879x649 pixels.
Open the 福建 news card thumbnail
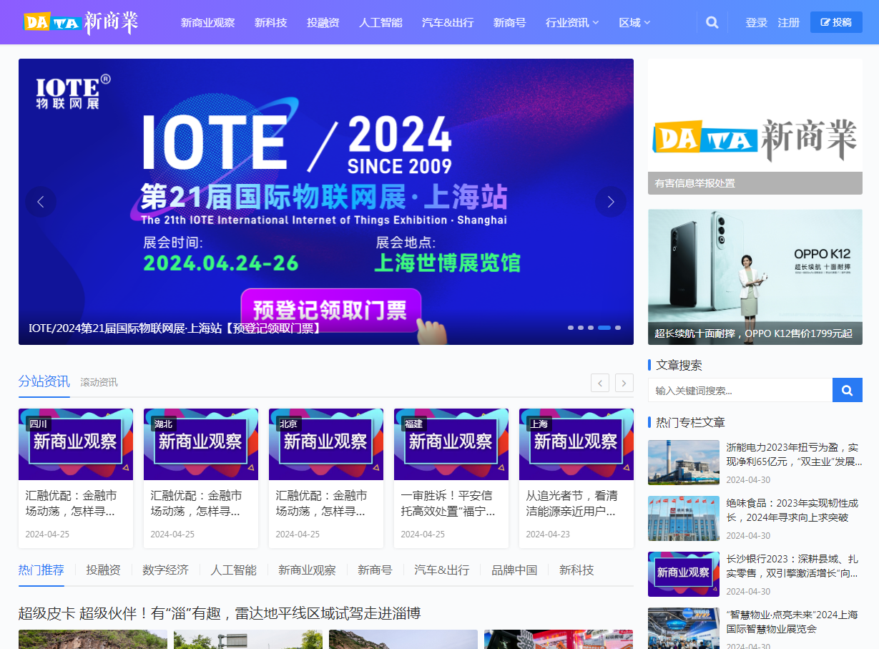pos(451,444)
